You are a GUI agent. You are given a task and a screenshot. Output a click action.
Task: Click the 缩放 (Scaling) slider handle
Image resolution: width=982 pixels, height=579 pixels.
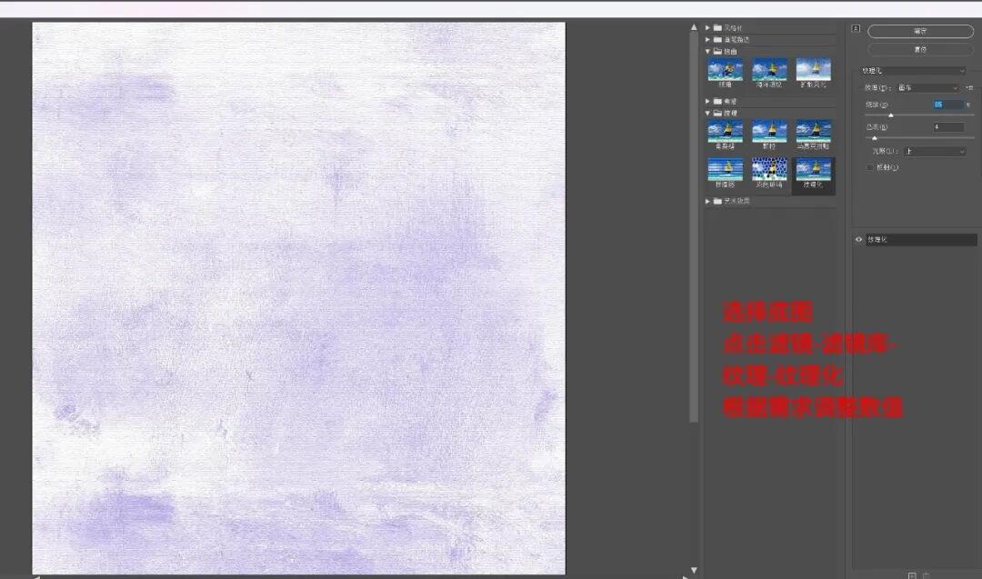(x=891, y=115)
